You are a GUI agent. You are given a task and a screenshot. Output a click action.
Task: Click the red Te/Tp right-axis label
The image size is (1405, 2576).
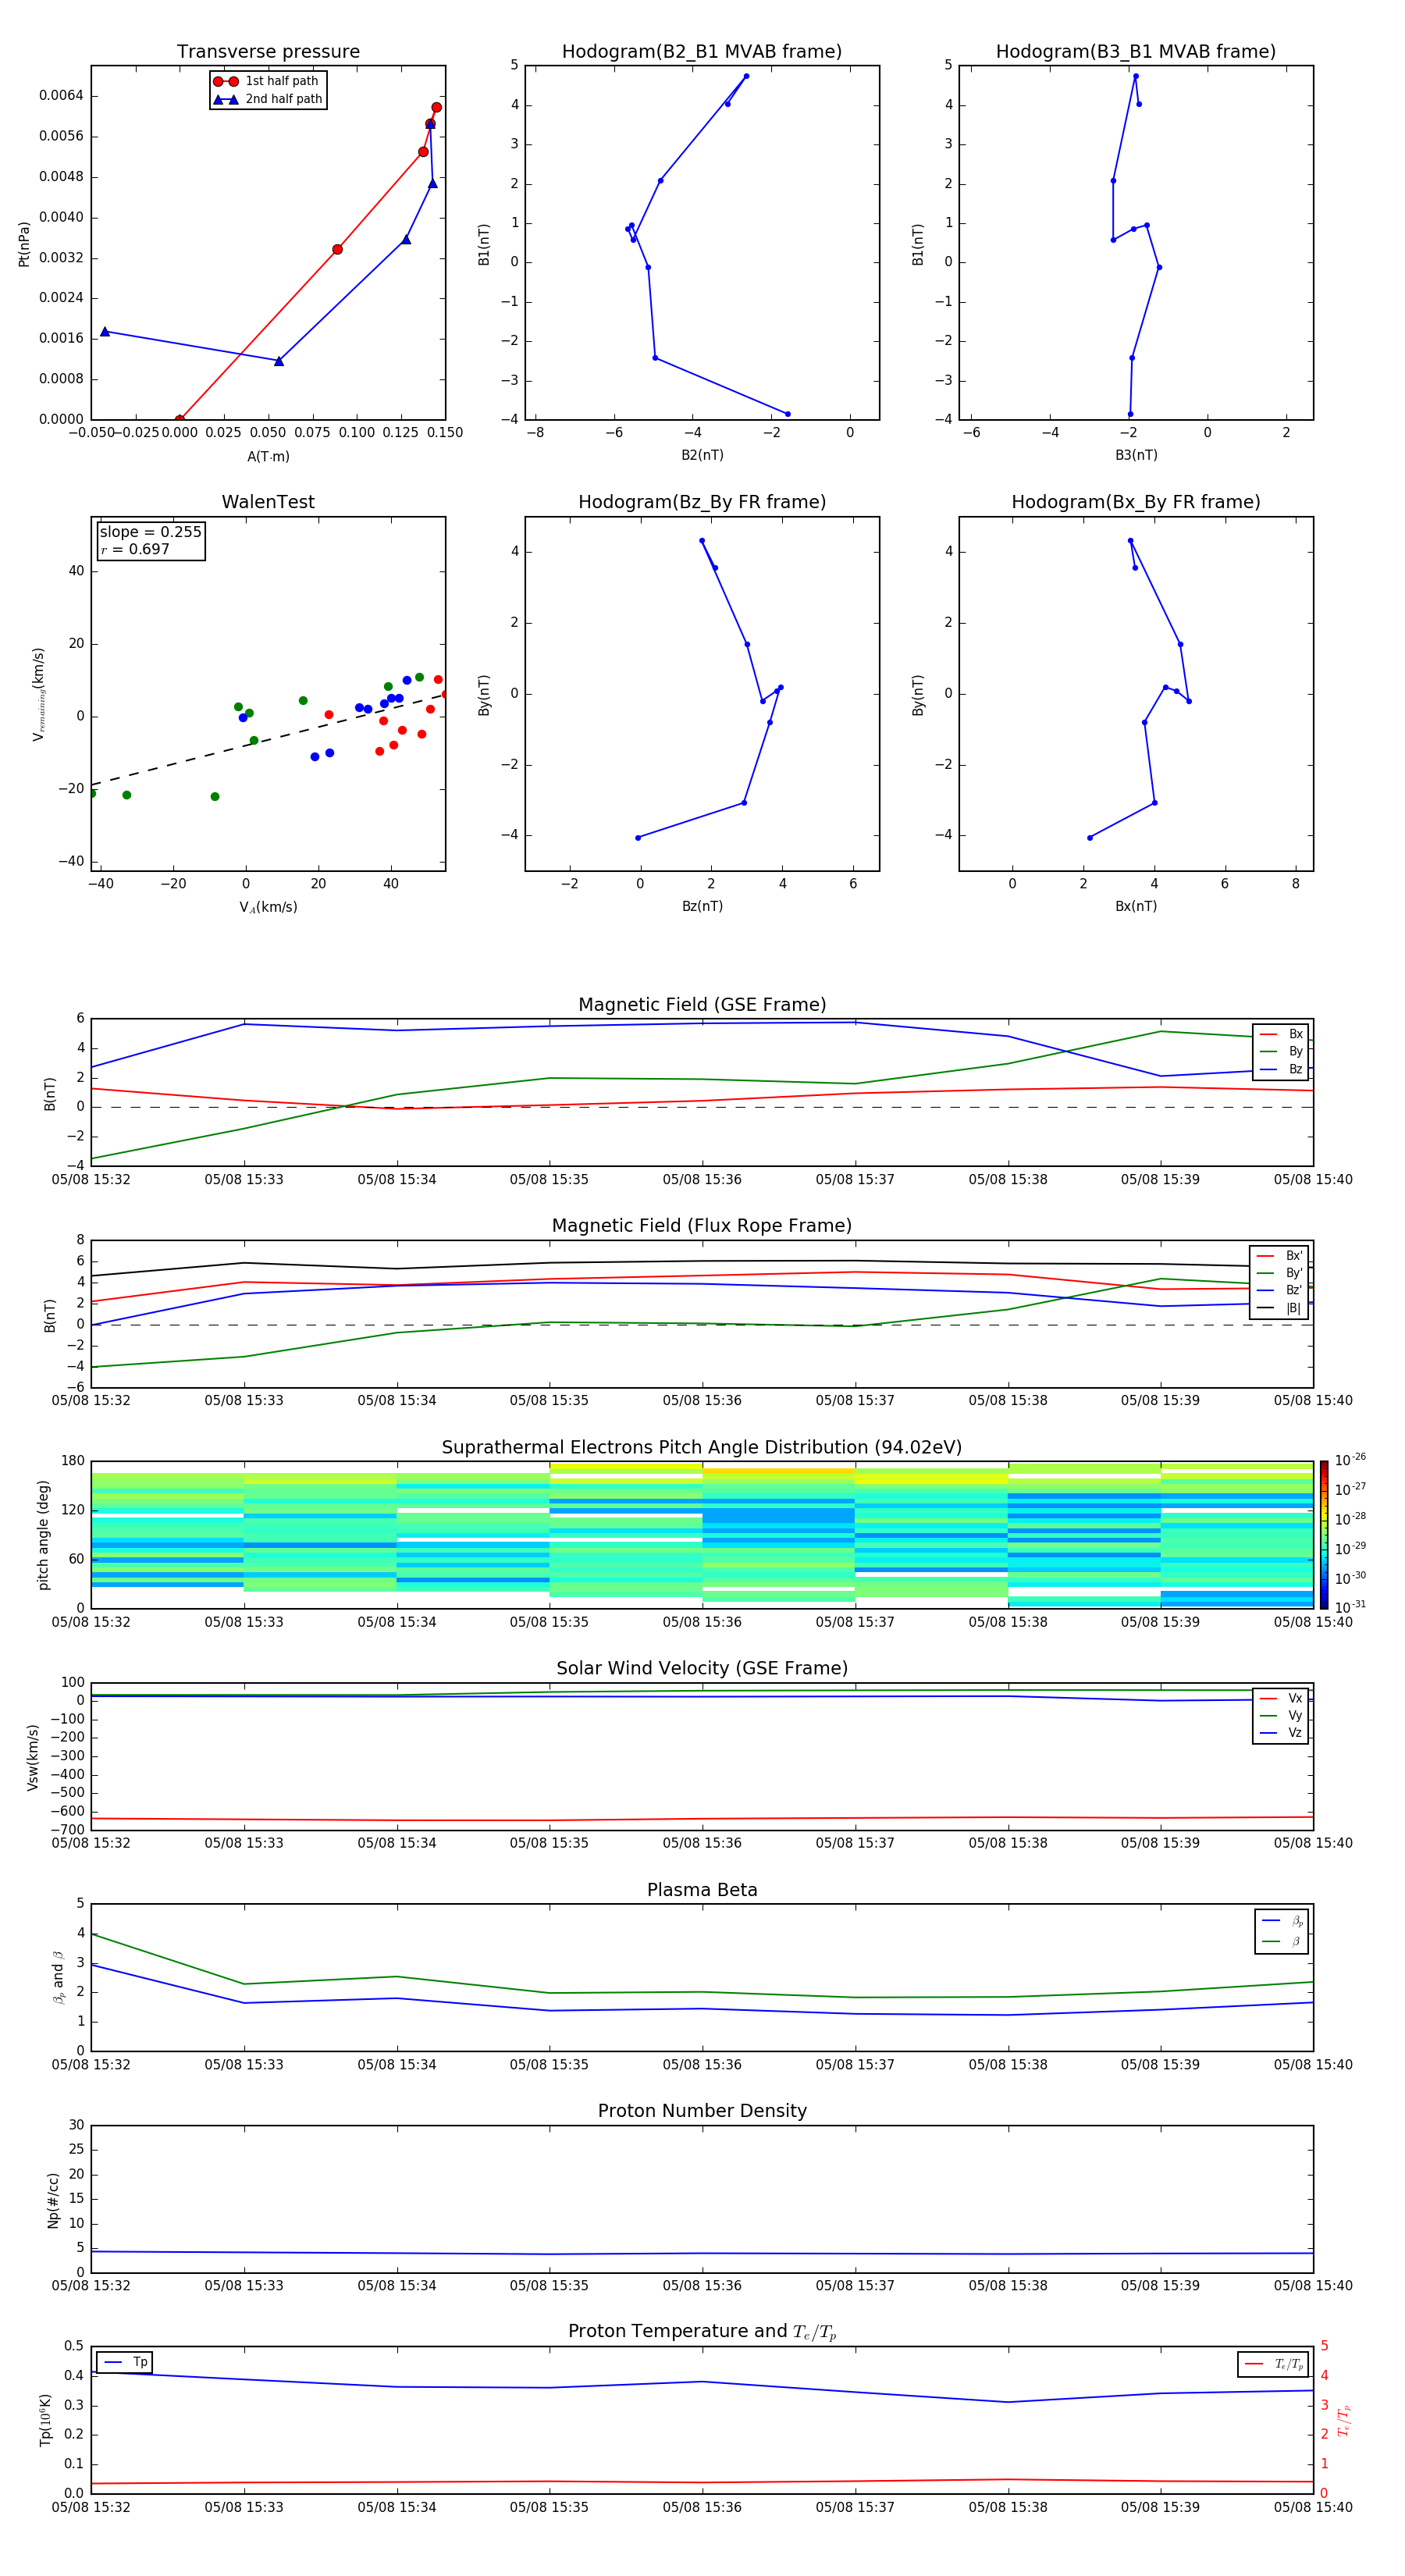tap(1343, 2420)
